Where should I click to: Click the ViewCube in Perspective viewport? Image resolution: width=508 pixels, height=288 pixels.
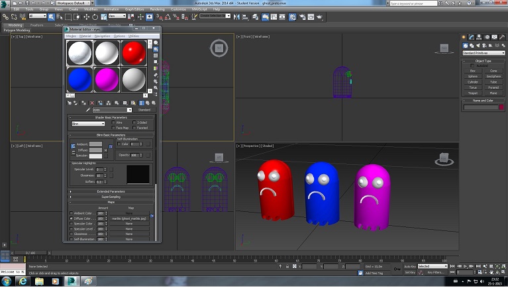coord(444,159)
